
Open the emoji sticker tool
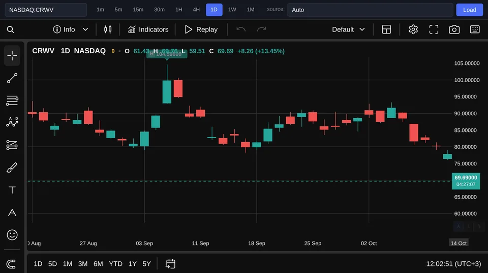(12, 235)
